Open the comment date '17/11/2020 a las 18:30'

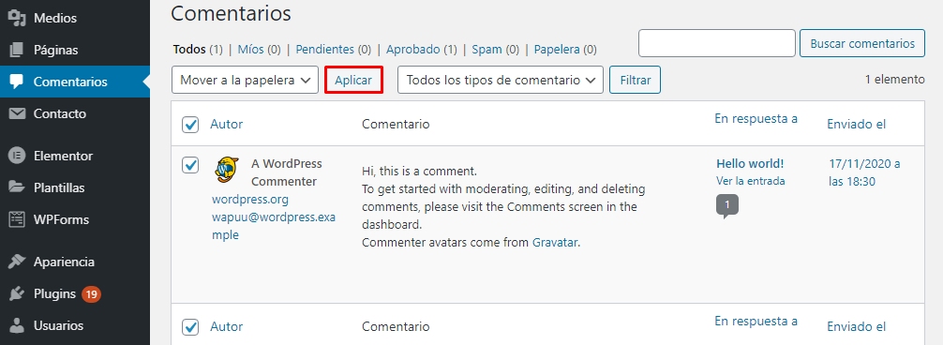click(x=864, y=172)
